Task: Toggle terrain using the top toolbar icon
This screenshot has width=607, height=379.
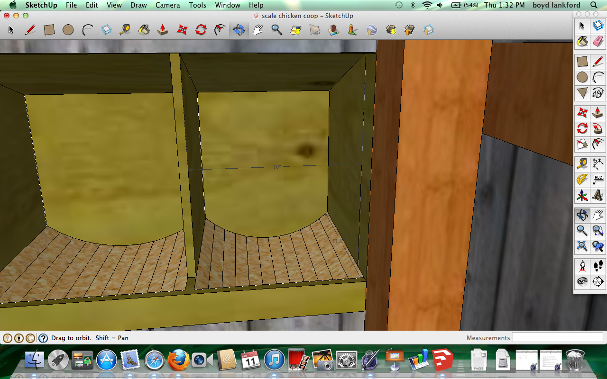Action: click(314, 30)
